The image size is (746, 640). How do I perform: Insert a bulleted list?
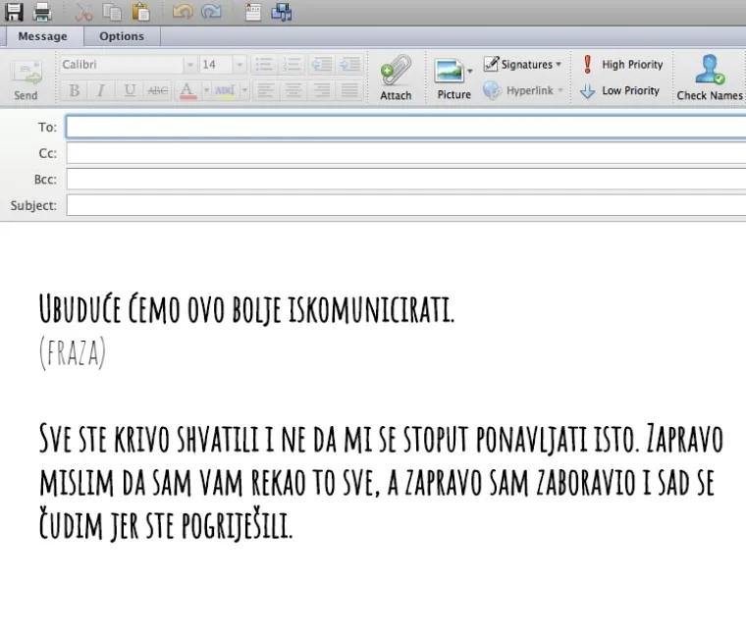coord(264,64)
